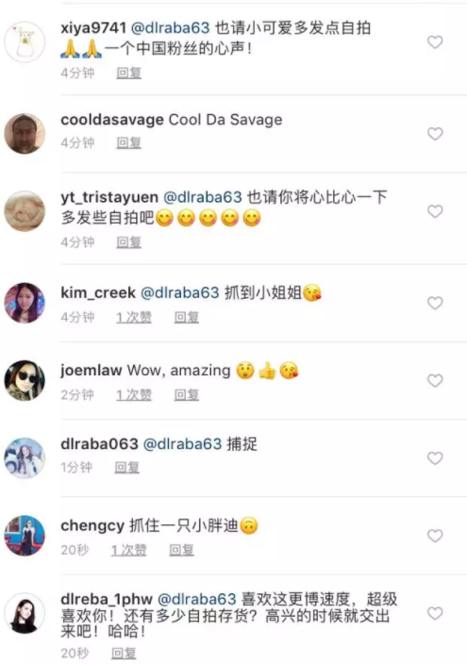
Task: Like yt_tristayuen's comment
Action: [435, 211]
